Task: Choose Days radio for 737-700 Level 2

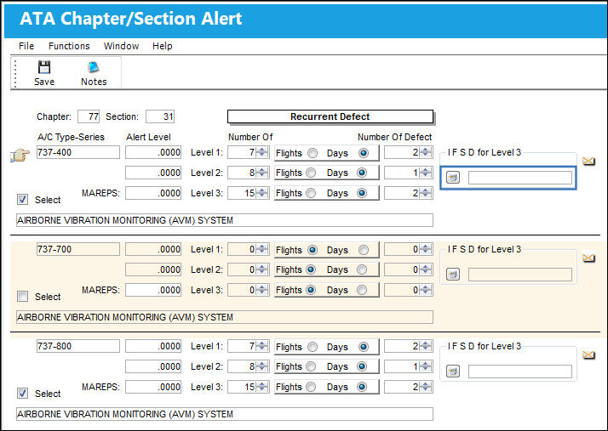Action: 362,269
